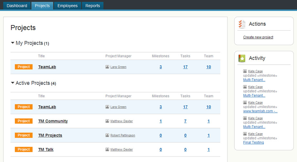View TM Projects milestones count
The image size is (297, 162).
161,135
